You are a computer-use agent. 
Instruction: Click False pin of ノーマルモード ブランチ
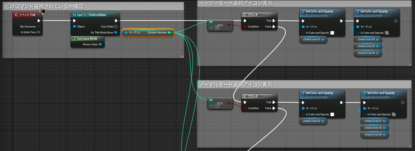(274, 108)
